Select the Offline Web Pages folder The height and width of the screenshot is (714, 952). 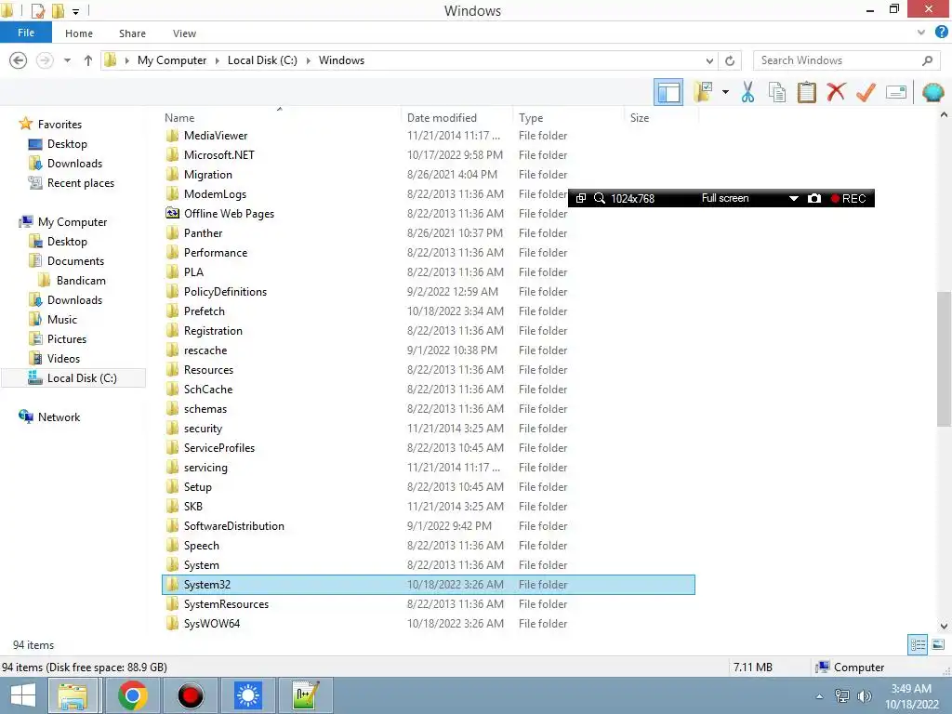pyautogui.click(x=229, y=214)
